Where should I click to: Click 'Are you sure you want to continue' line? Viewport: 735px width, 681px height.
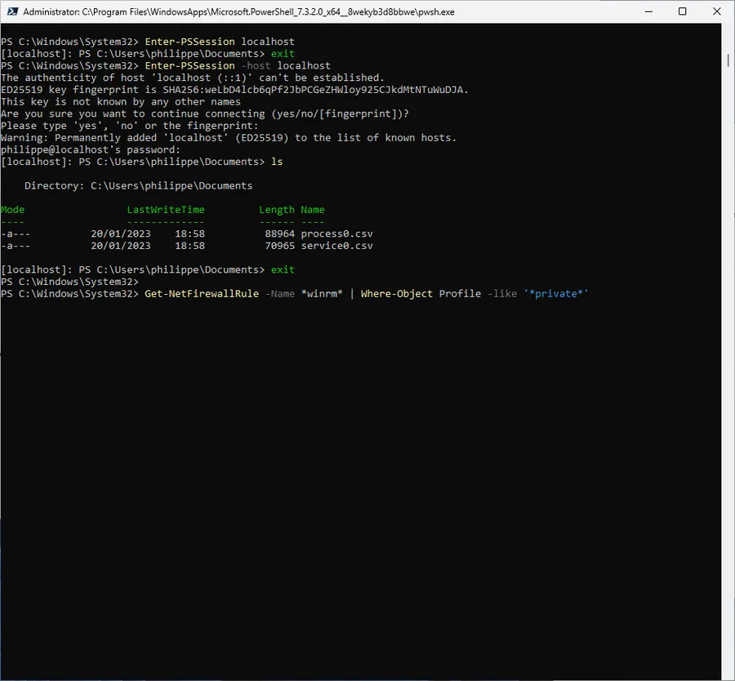tap(205, 113)
